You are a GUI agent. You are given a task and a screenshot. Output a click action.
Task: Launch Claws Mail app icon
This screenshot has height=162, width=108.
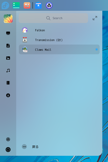click(25, 49)
